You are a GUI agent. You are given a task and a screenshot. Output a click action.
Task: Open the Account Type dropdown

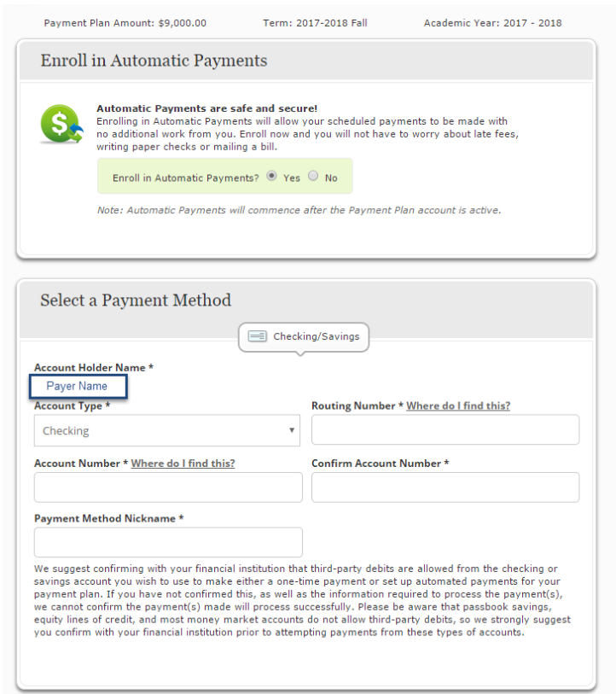click(x=167, y=430)
